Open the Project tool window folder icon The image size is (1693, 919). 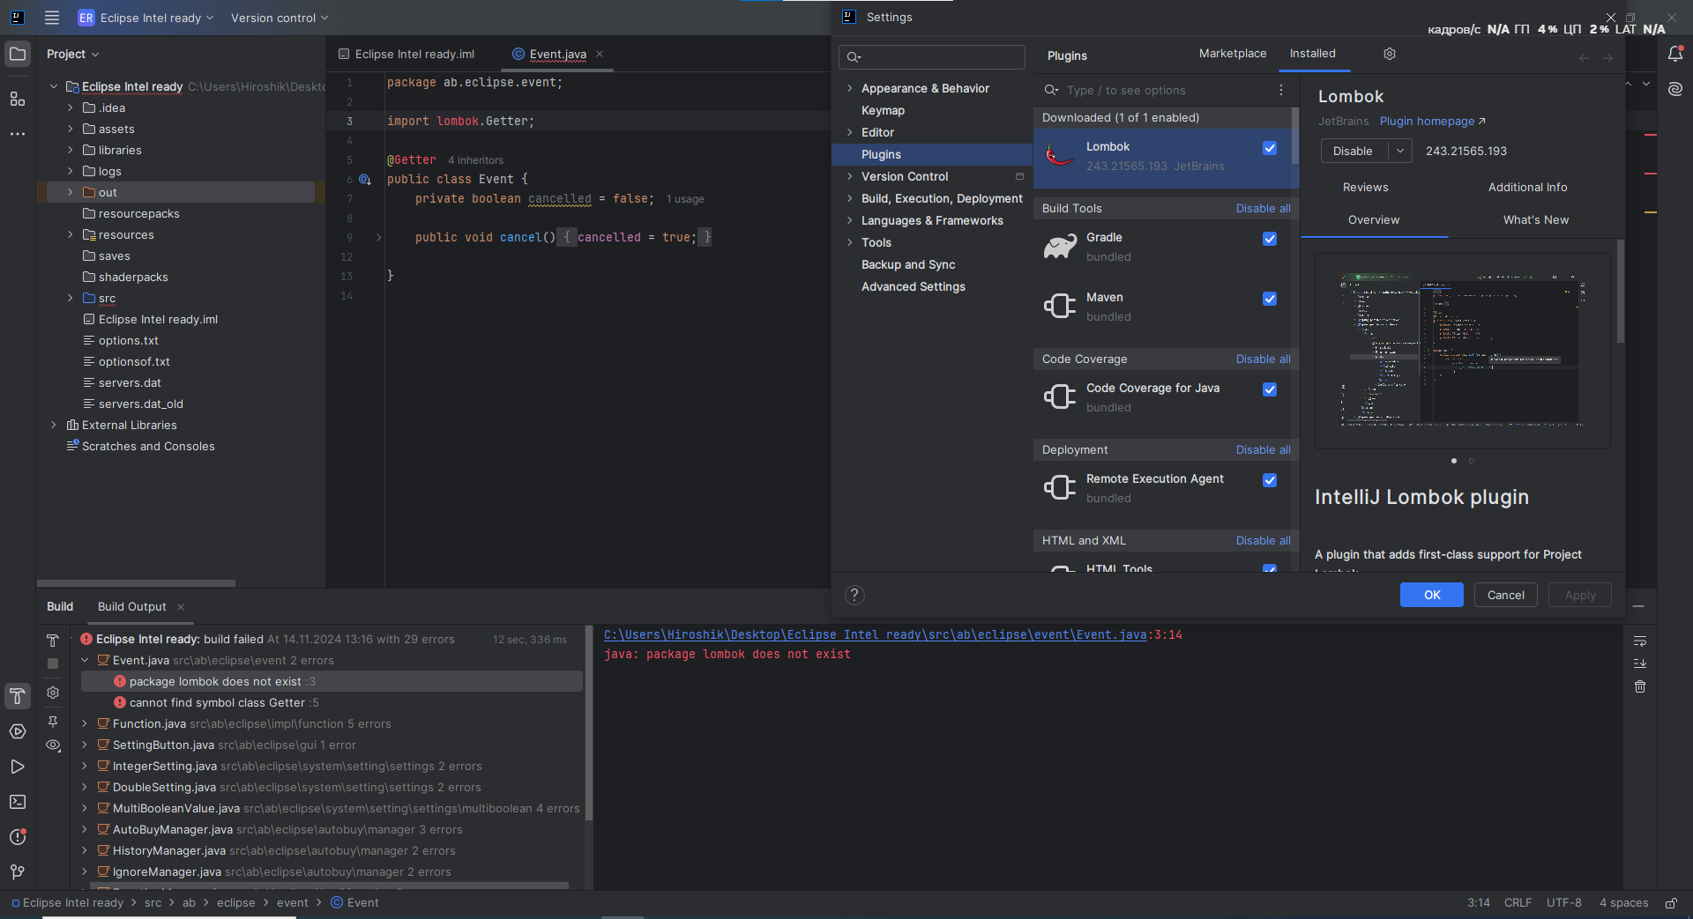[18, 54]
